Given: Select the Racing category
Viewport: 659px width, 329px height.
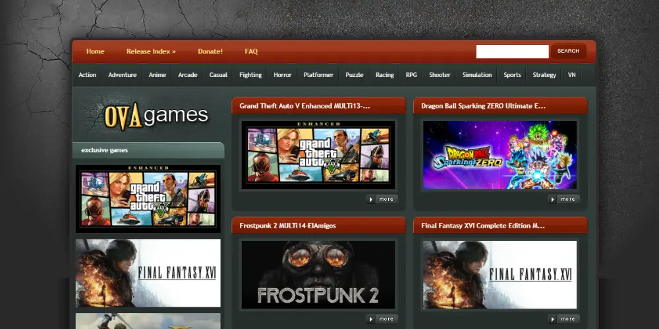Looking at the screenshot, I should (x=385, y=75).
